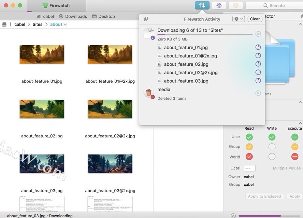Screen dimensions: 303x218
Task: Select about_feature_02.jpg in the activity list
Action: click(x=186, y=64)
